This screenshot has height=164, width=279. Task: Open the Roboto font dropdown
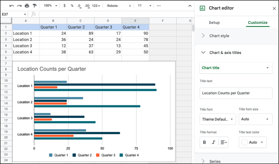pyautogui.click(x=119, y=6)
